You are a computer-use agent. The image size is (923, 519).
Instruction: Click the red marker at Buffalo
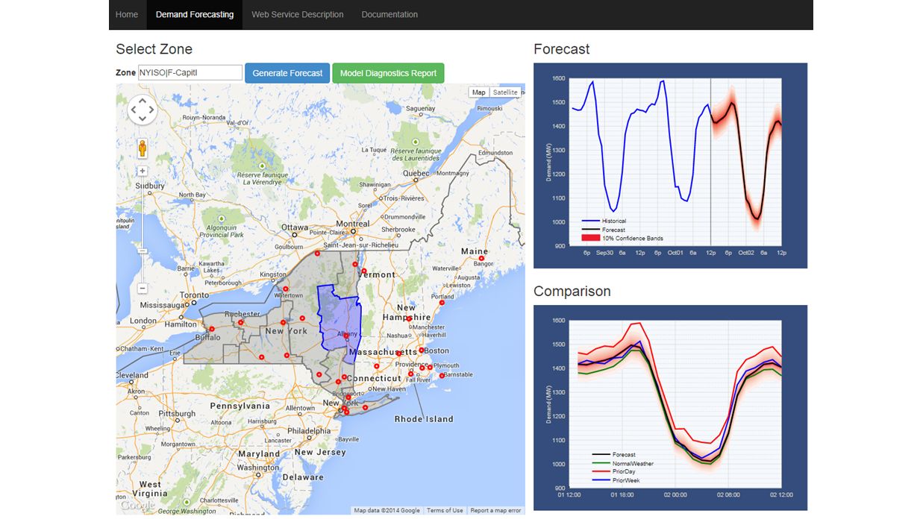211,329
